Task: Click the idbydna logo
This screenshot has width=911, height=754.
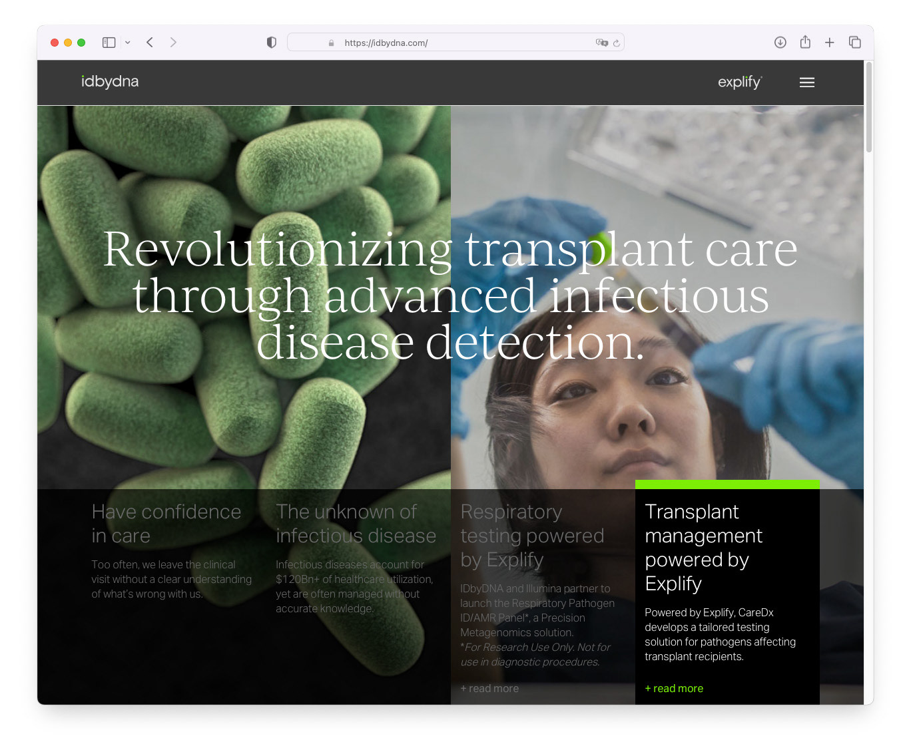Action: pos(110,82)
